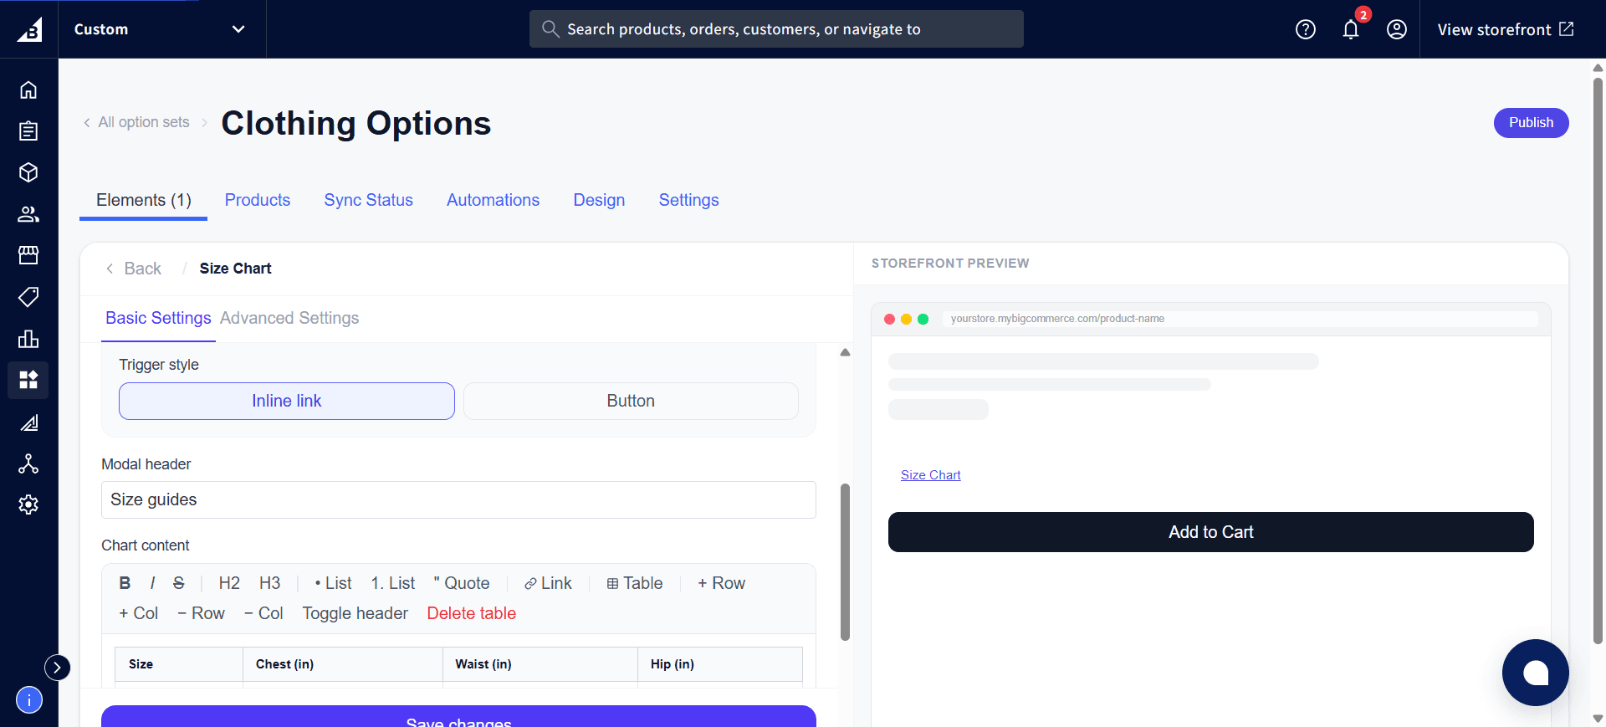
Task: Apply H2 heading style
Action: (x=229, y=583)
